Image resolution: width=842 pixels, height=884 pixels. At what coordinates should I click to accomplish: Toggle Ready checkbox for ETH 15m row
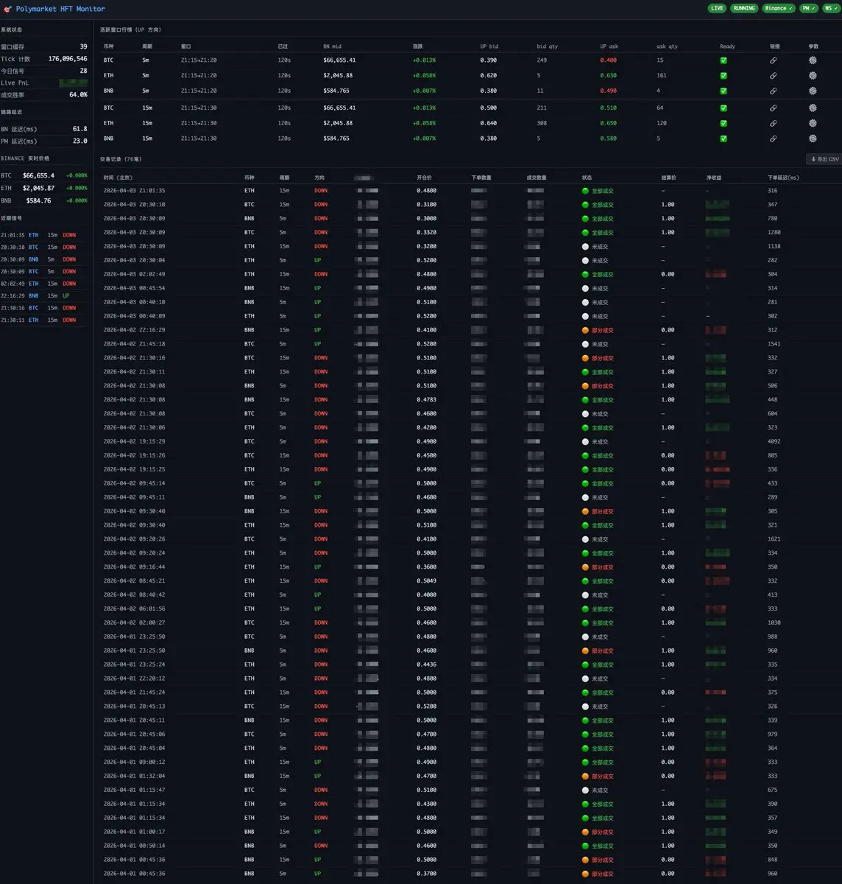coord(724,123)
